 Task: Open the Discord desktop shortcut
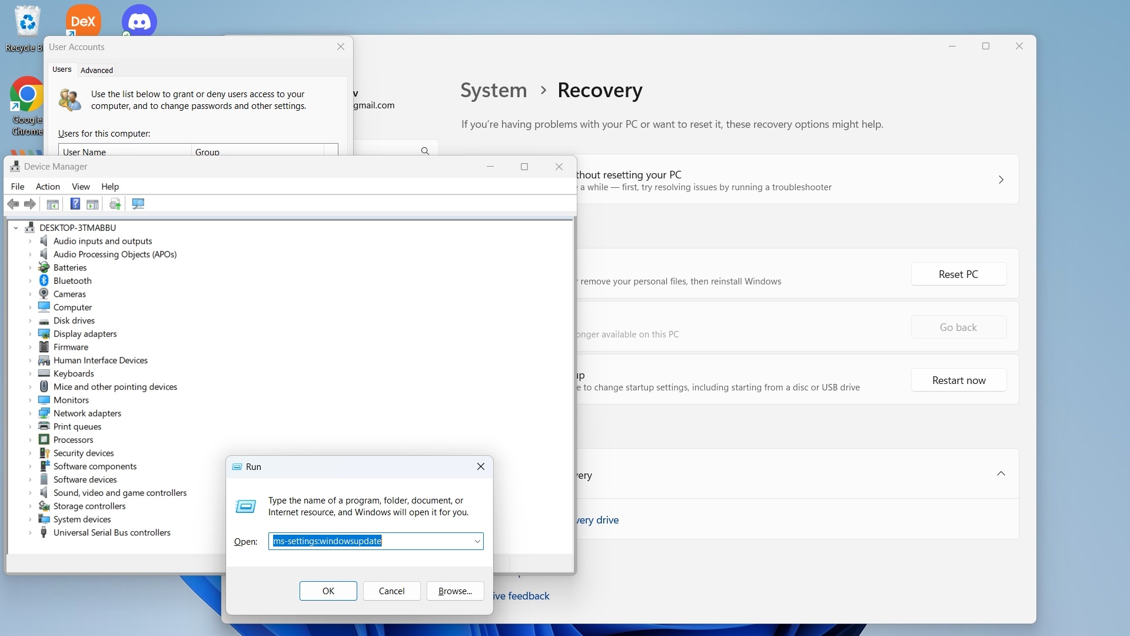click(x=139, y=21)
